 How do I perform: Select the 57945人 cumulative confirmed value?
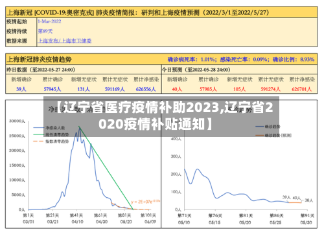pos(52,89)
